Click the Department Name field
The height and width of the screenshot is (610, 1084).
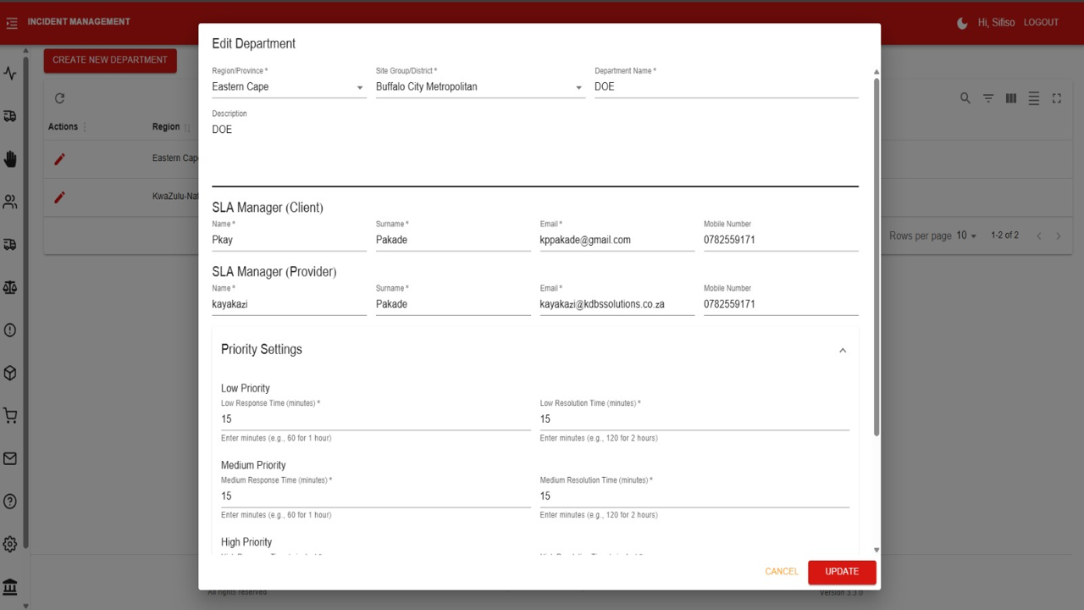coord(727,86)
